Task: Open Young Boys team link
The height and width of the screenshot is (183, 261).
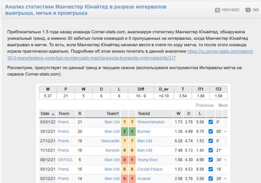Action: coord(147,160)
